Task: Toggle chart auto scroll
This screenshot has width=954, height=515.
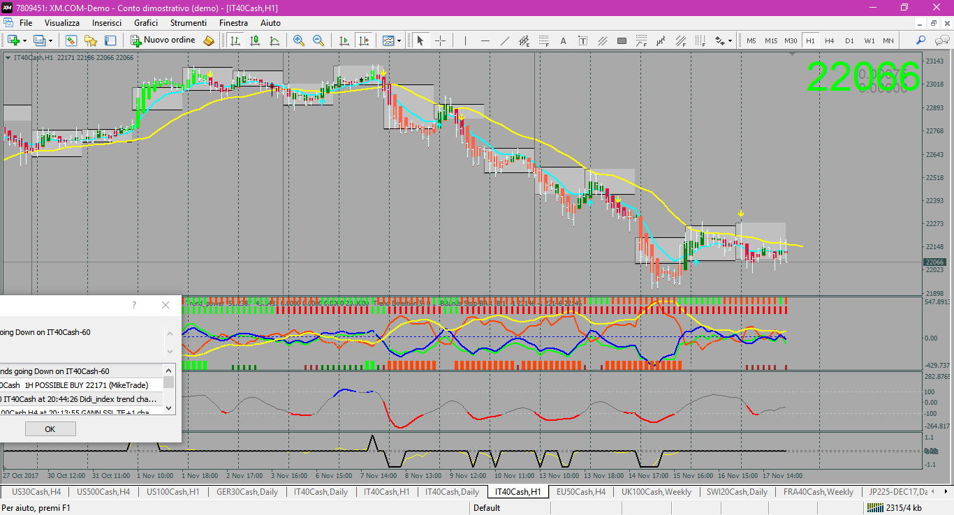Action: tap(344, 40)
